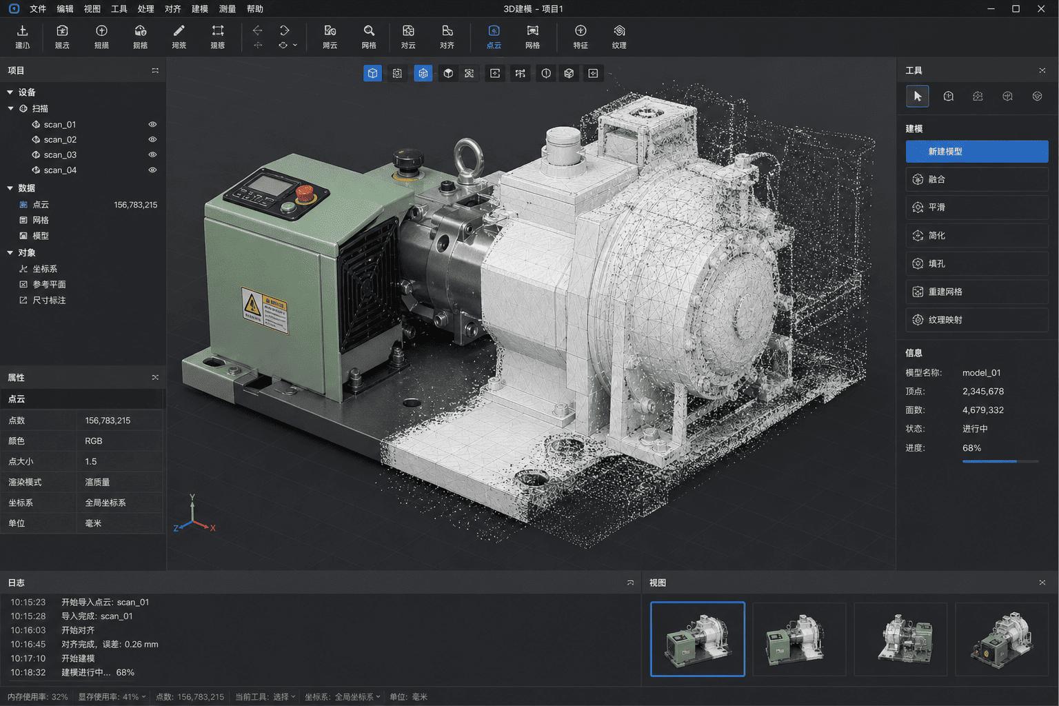The height and width of the screenshot is (706, 1059).
Task: Toggle the dotted cube viewport display mode
Action: 397,73
